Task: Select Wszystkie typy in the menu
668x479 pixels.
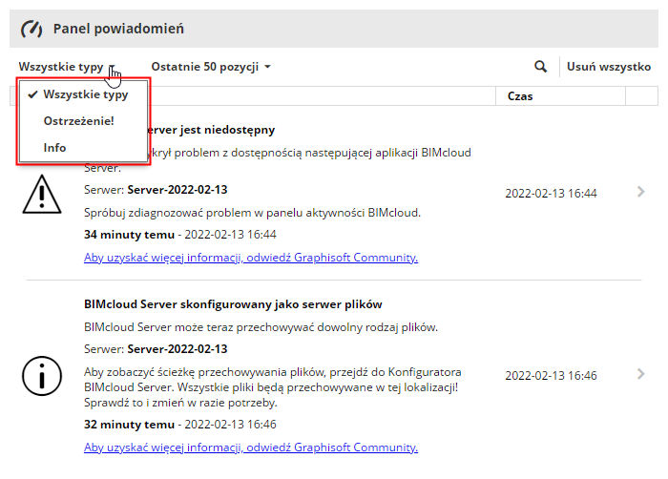Action: (84, 94)
